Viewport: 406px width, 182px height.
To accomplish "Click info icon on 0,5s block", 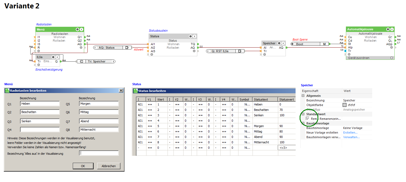I will [57, 57].
